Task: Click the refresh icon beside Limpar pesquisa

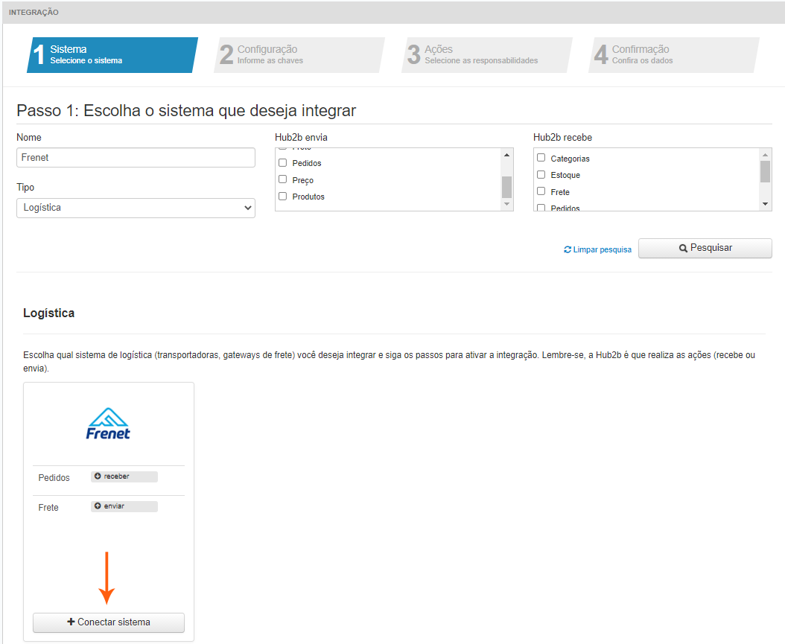Action: pyautogui.click(x=568, y=250)
